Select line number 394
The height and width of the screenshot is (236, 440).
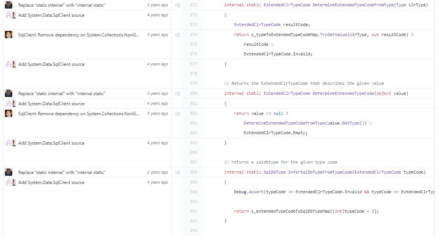pyautogui.click(x=193, y=230)
